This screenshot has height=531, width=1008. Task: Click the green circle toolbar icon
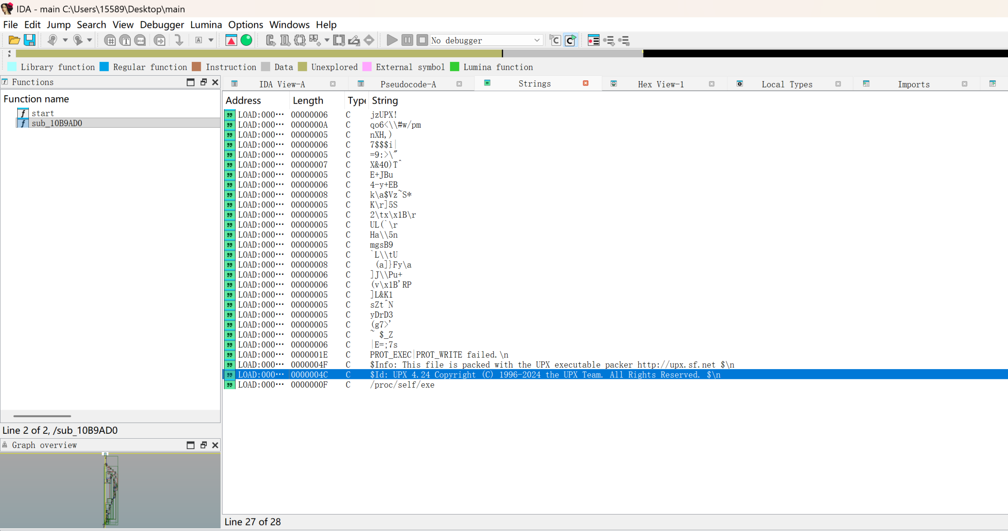[246, 40]
